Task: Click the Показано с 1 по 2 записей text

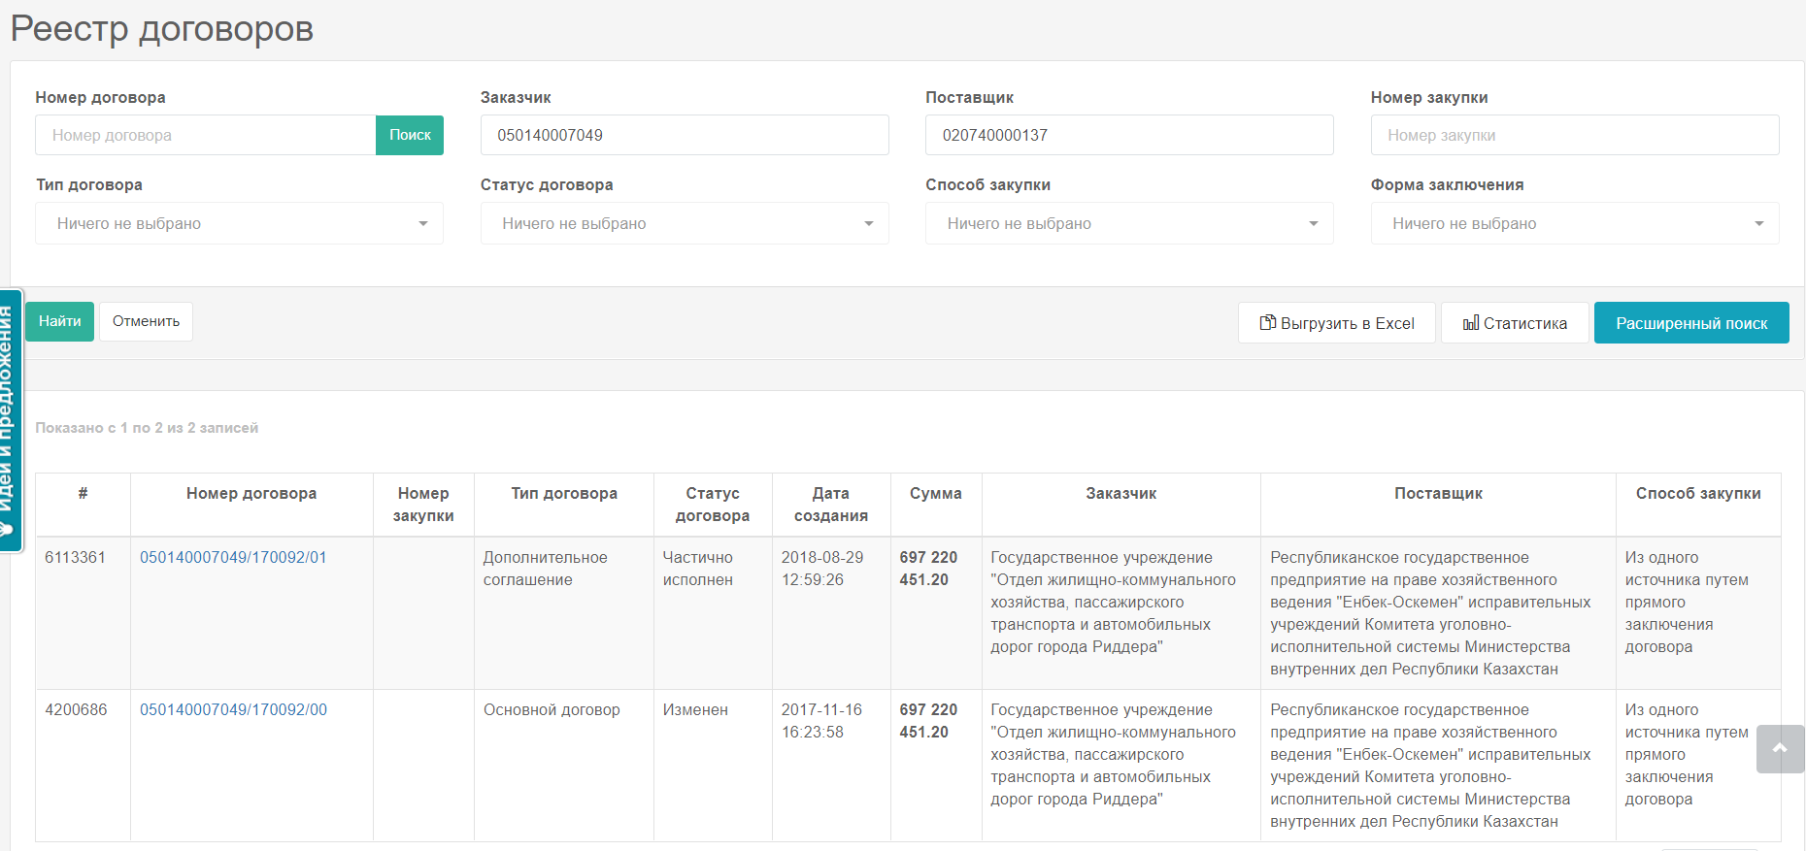Action: 147,428
